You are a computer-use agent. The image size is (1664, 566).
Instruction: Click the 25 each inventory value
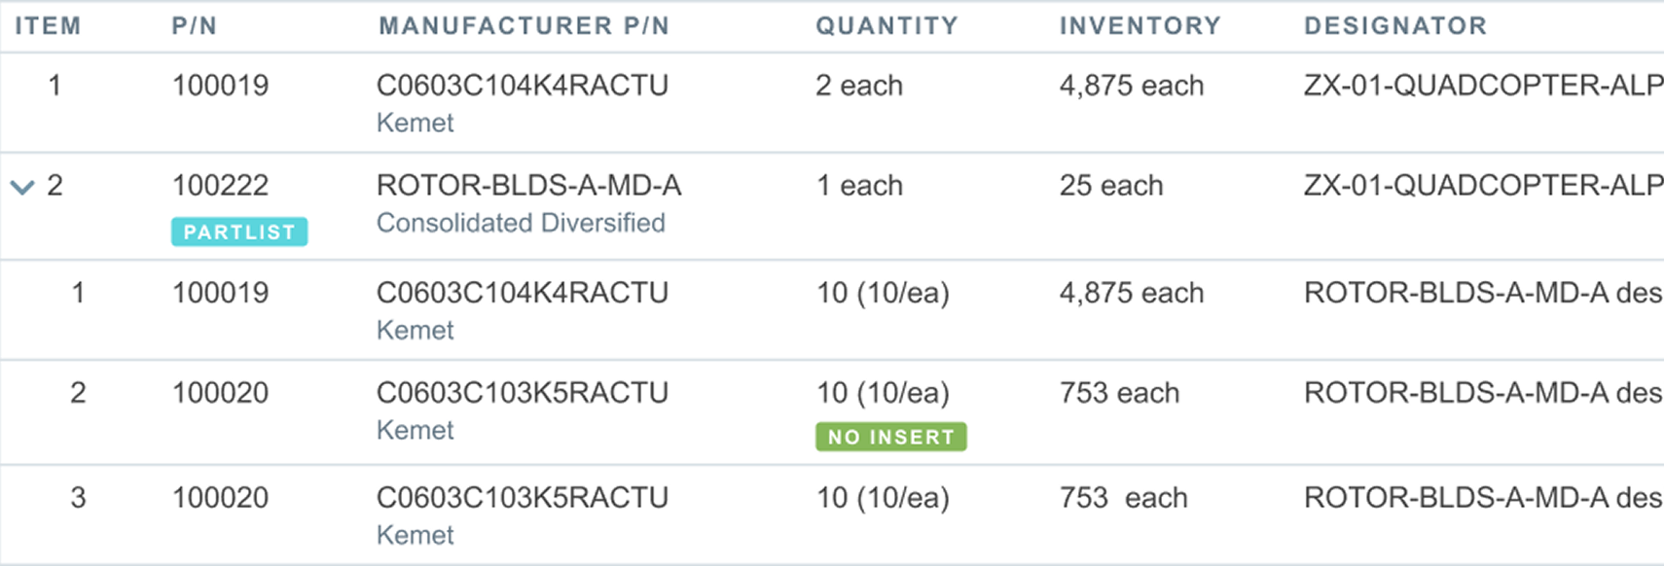point(1111,185)
